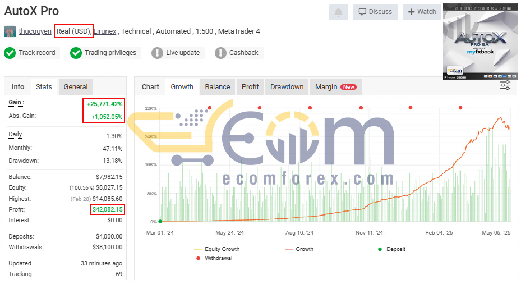Select the Drawdown chart tab

tap(287, 87)
